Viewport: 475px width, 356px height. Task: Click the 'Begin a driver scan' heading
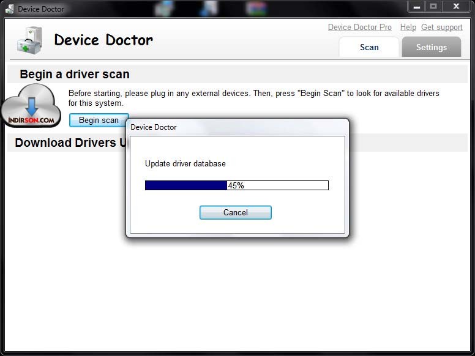coord(75,74)
